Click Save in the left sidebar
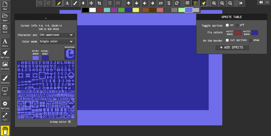 pyautogui.click(x=5, y=29)
